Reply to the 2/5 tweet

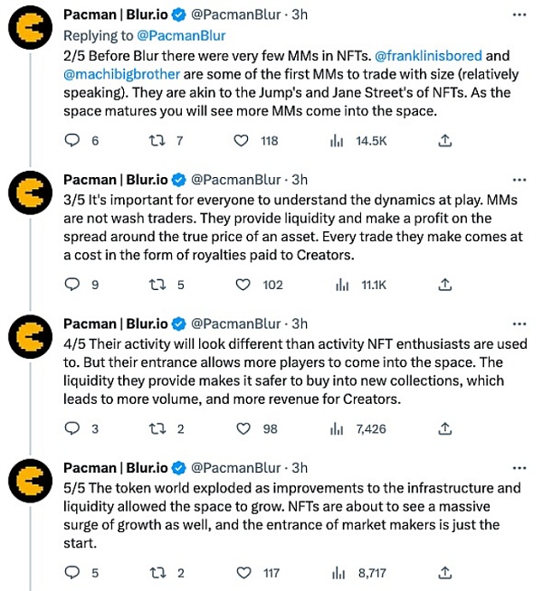tap(73, 140)
